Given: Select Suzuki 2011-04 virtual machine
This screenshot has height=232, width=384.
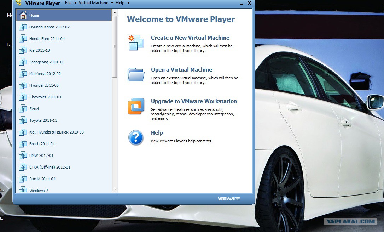Looking at the screenshot, I should click(64, 179).
